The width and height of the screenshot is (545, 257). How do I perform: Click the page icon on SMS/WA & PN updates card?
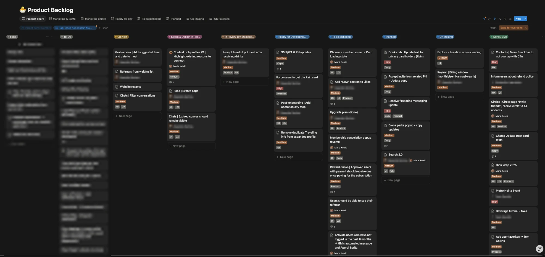pos(278,52)
